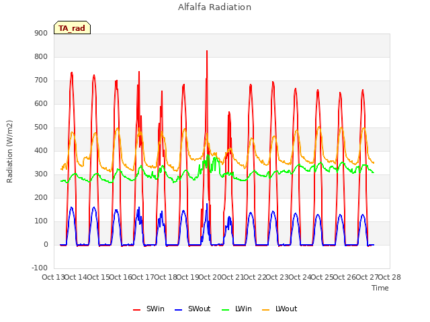The image size is (430, 322).
Task: Click the 600 y-axis tick label
Action: 41,103
